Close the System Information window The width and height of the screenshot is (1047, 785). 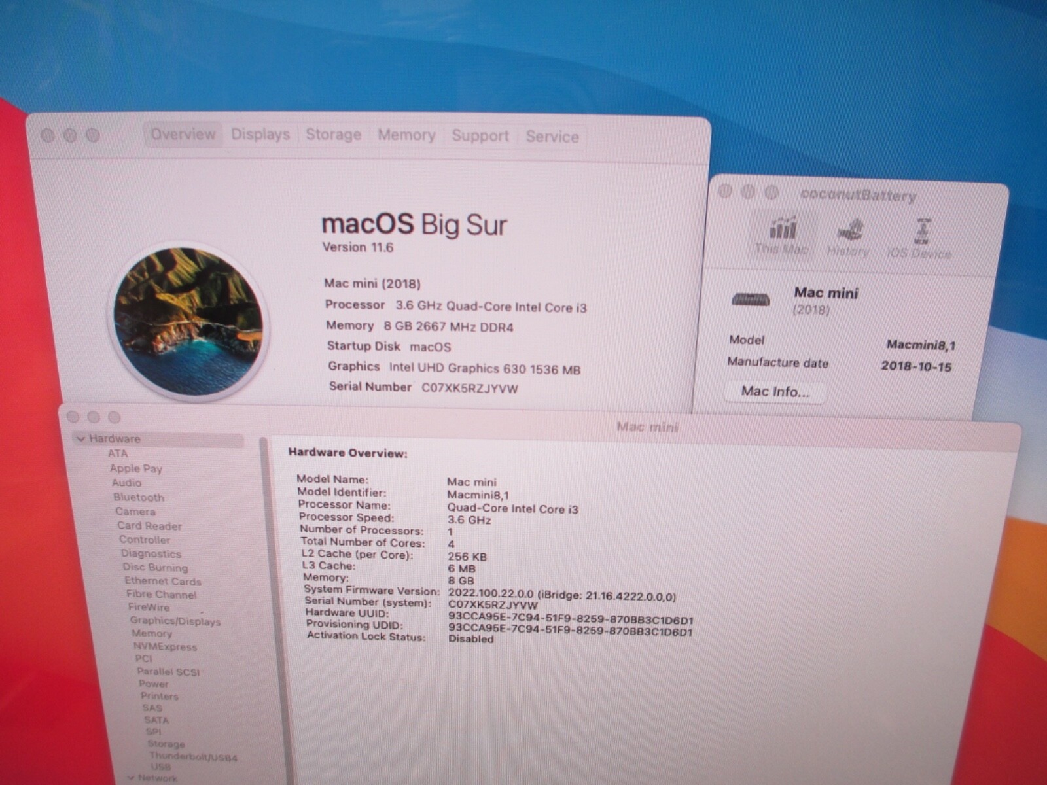73,417
